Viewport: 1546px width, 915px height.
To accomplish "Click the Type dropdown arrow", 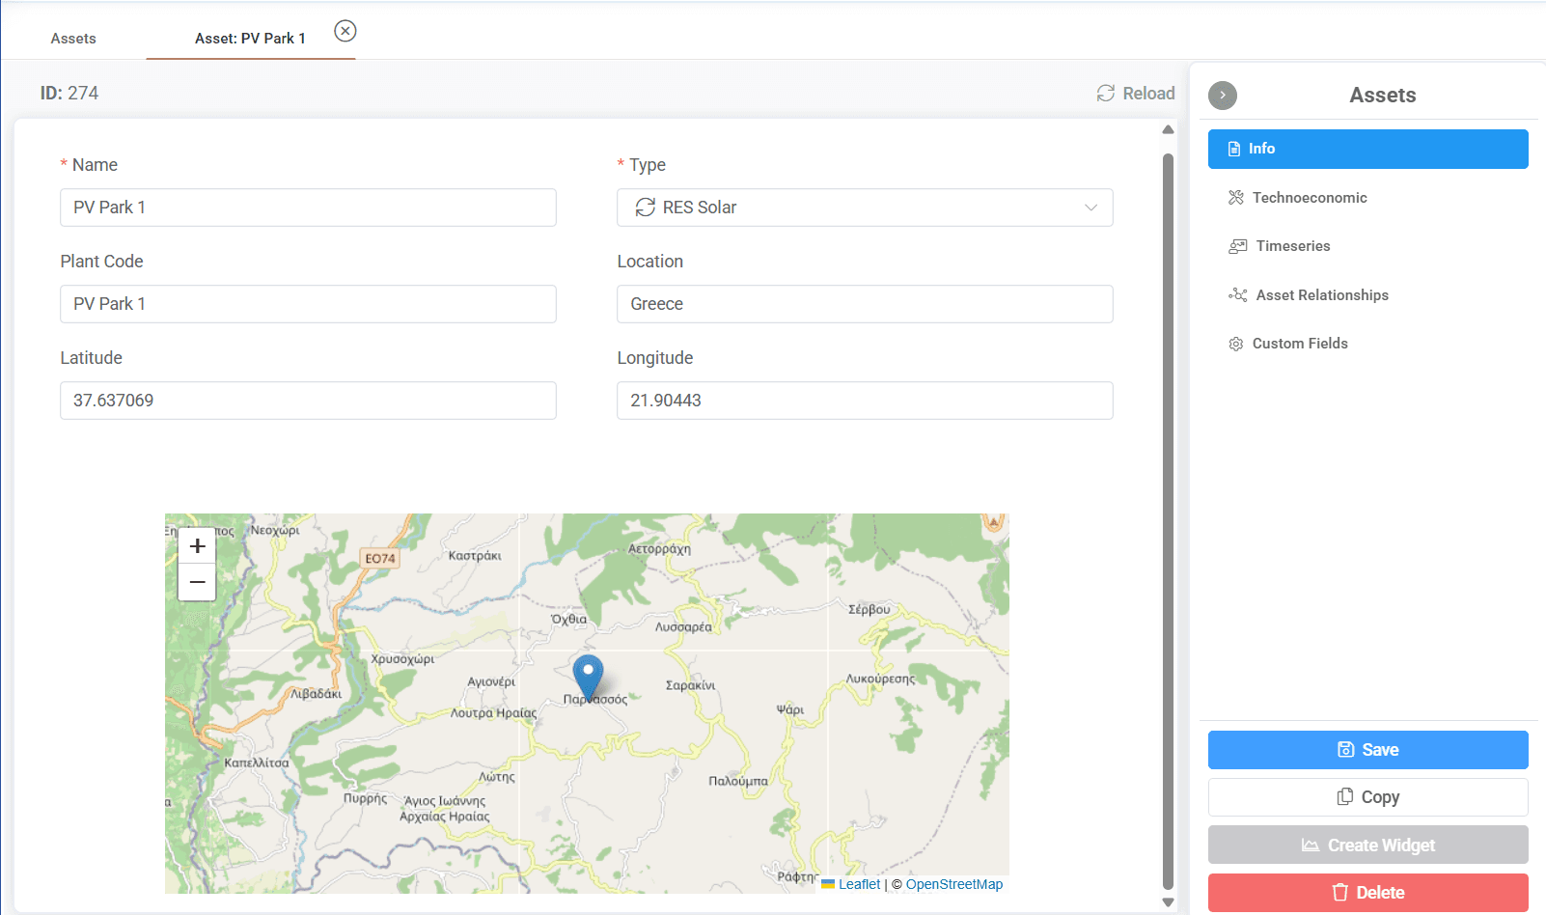I will (1091, 208).
